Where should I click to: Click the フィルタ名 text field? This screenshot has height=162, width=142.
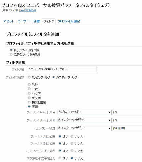pos(62,69)
